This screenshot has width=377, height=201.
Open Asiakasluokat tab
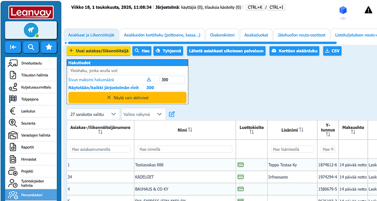pos(256,35)
